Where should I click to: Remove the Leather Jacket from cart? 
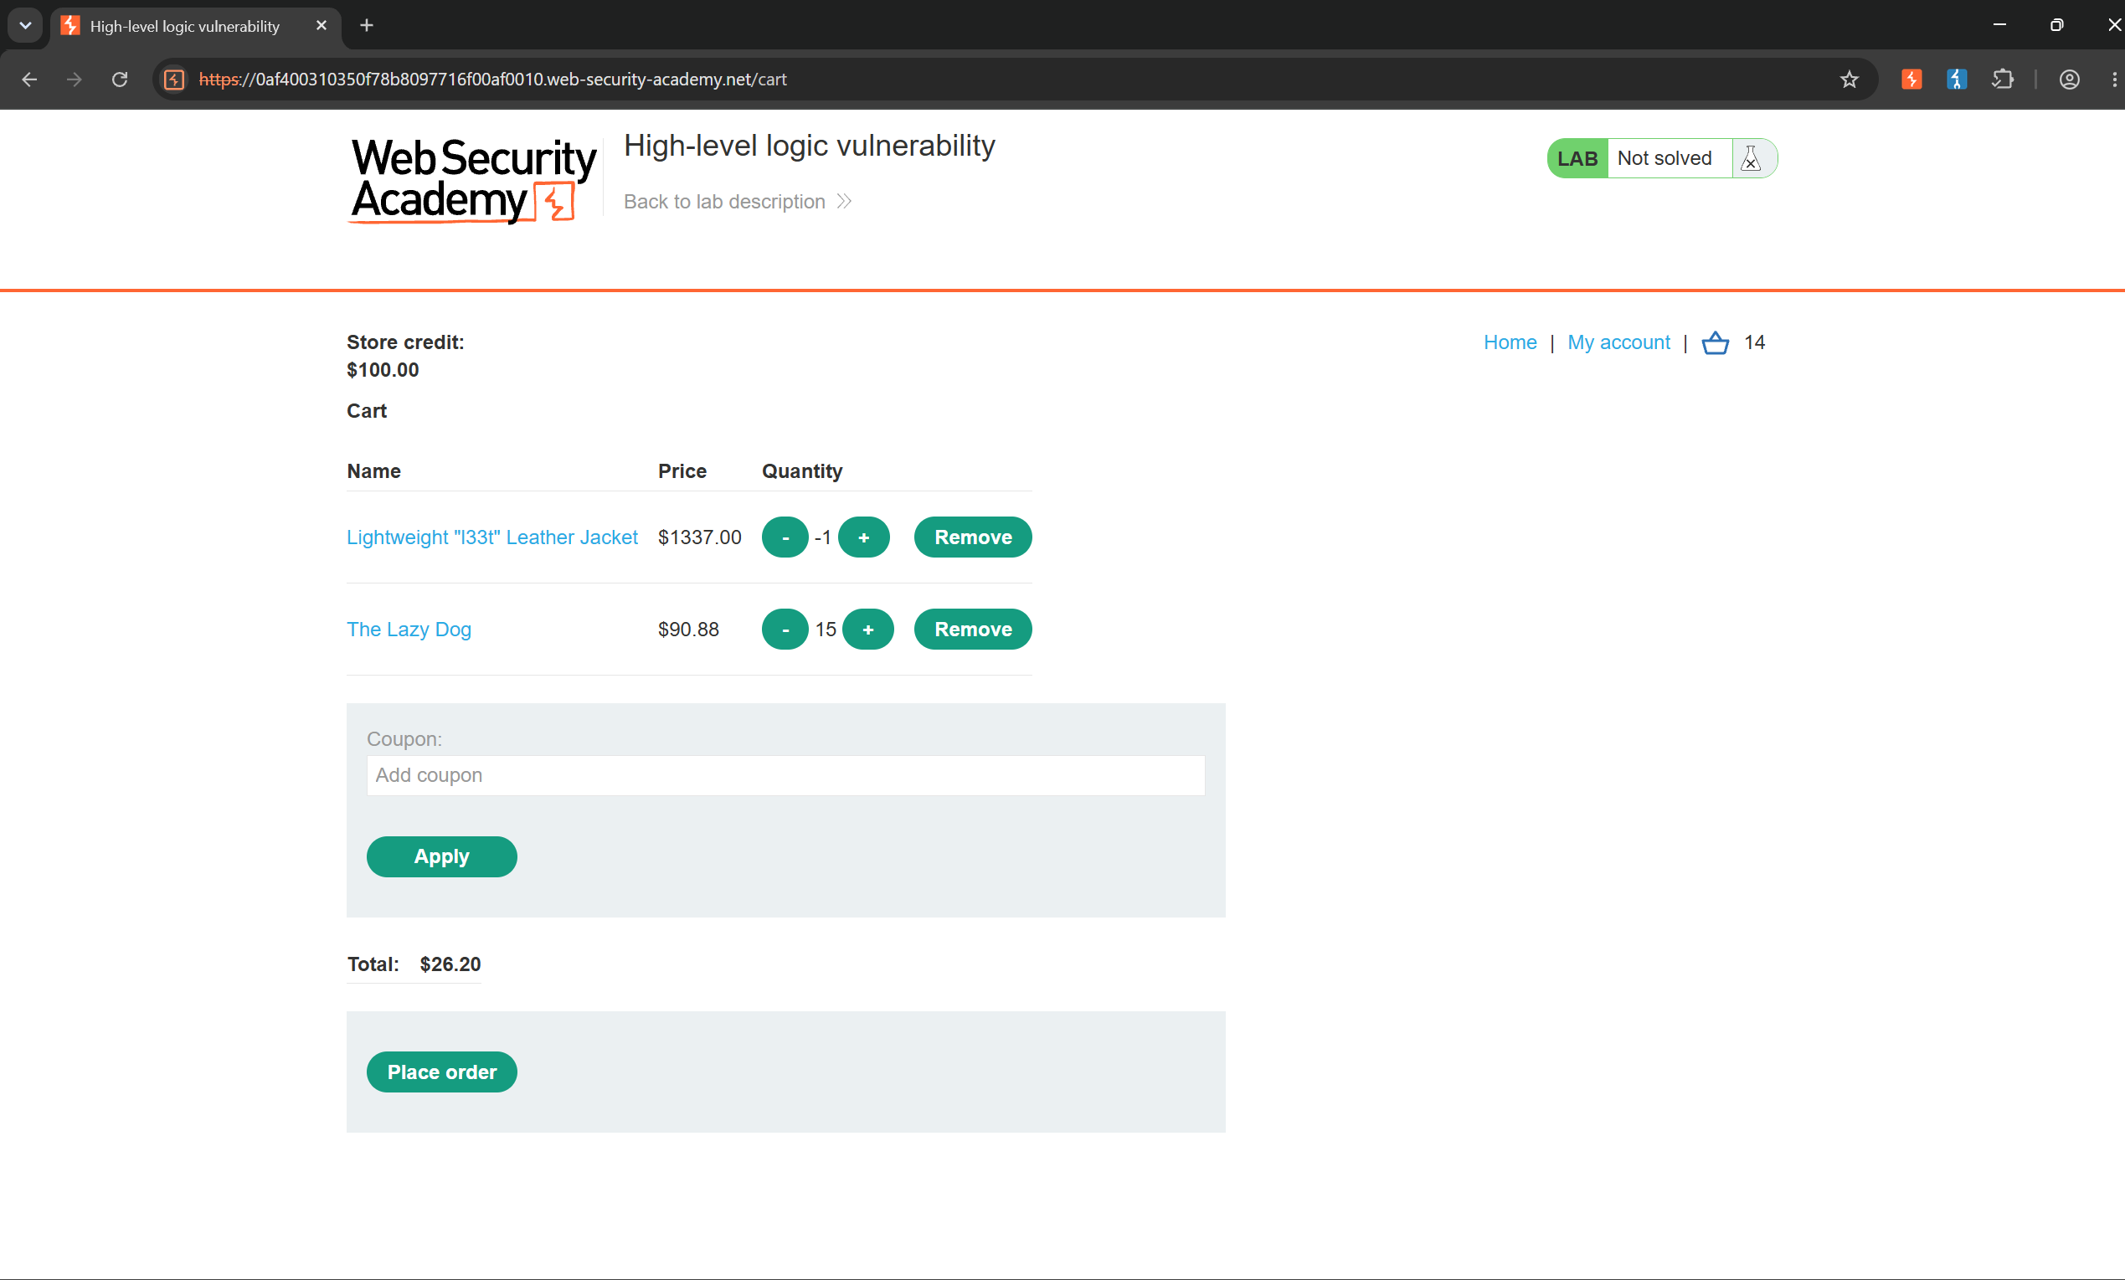(973, 537)
